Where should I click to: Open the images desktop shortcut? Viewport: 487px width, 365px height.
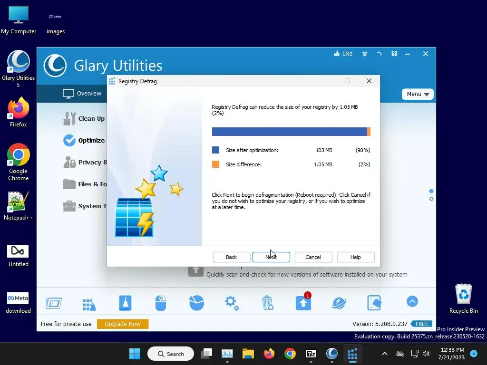point(55,23)
